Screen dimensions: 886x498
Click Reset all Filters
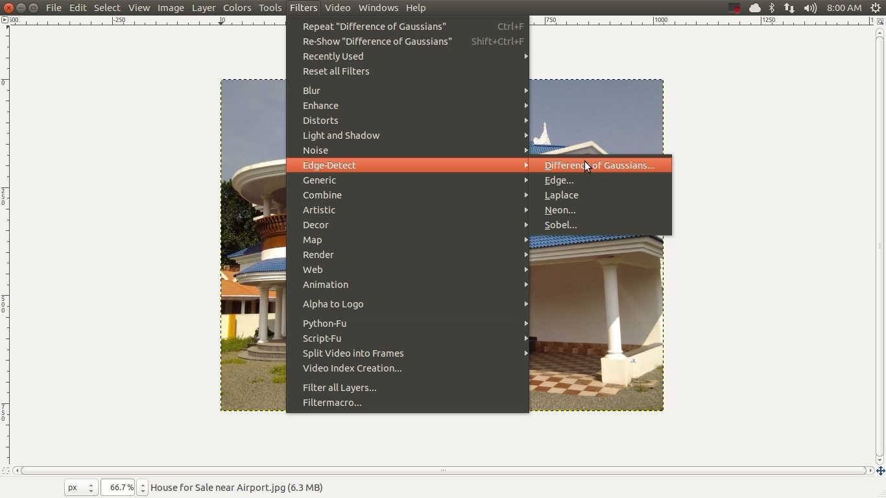point(336,71)
